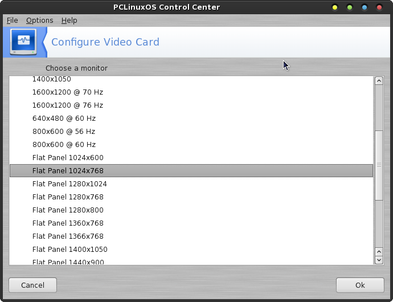Select 800x600 @ 56 Hz option
The height and width of the screenshot is (302, 393).
[191, 132]
